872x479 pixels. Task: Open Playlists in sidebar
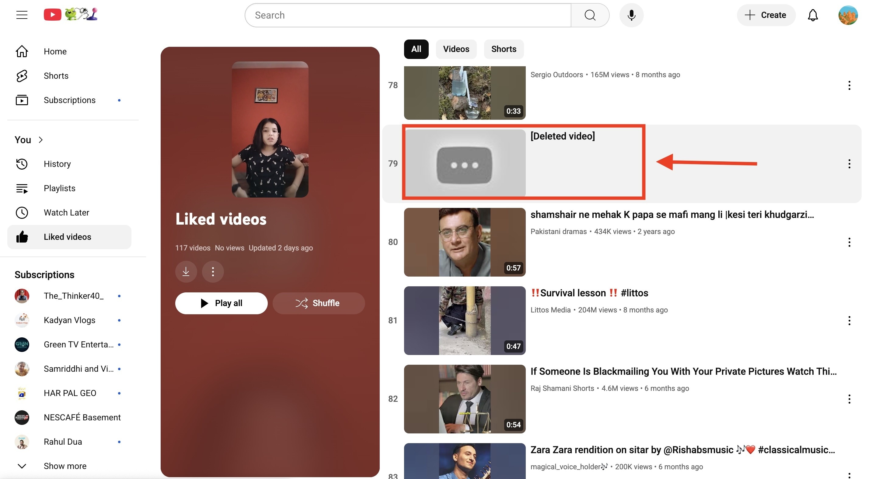[69, 188]
